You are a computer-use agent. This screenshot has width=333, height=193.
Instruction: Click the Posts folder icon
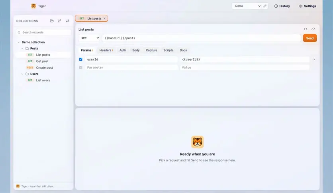point(27,49)
